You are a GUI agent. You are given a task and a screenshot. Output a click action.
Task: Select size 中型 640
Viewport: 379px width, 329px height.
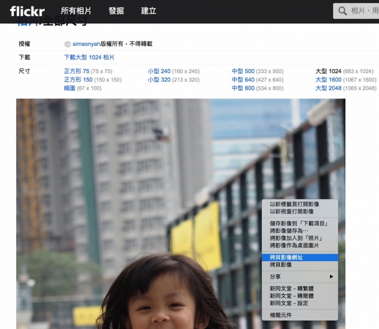(x=243, y=79)
